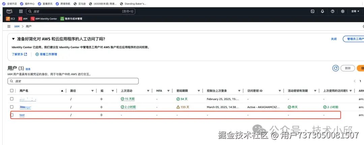
Task: Open Standing Baker's bookmark
Action: click(133, 4)
